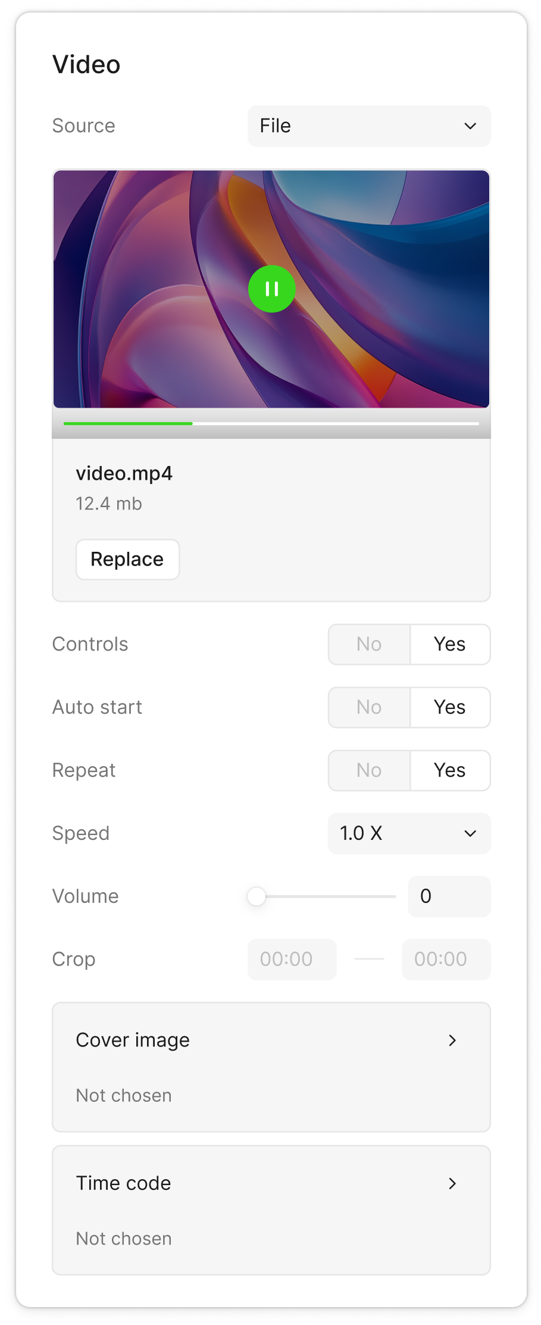
Task: Pause the video with the green button
Action: click(271, 289)
